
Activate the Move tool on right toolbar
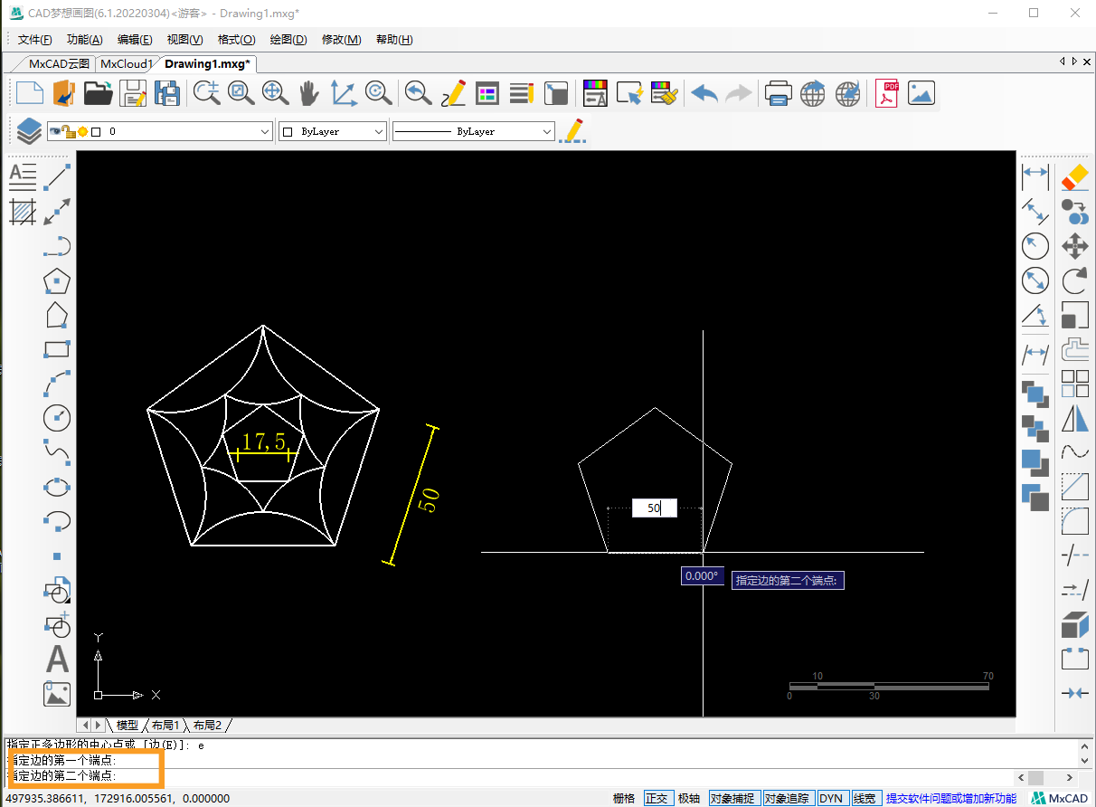(1075, 246)
